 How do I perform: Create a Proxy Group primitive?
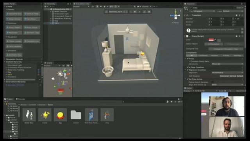coord(32,27)
